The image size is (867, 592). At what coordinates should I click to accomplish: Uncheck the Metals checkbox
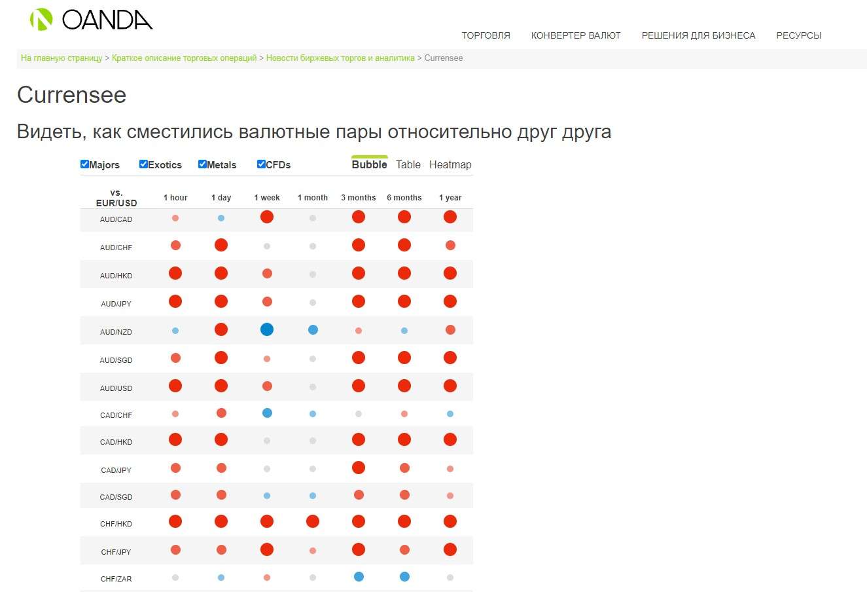pyautogui.click(x=202, y=164)
